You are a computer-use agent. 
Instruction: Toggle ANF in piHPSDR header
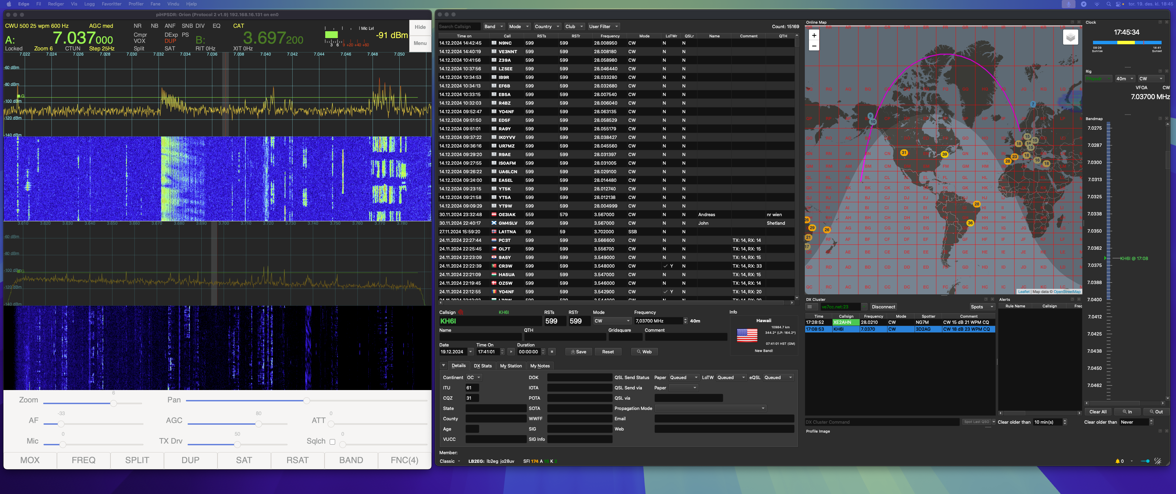pyautogui.click(x=170, y=26)
